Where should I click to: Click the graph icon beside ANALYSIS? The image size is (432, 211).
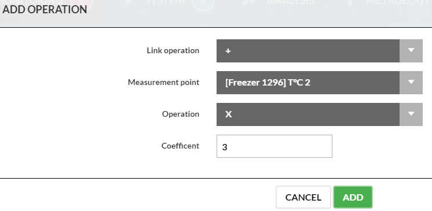pyautogui.click(x=249, y=2)
